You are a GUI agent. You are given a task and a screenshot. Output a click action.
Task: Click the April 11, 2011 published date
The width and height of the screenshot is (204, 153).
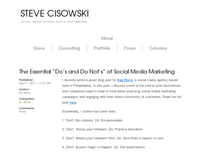(35, 83)
